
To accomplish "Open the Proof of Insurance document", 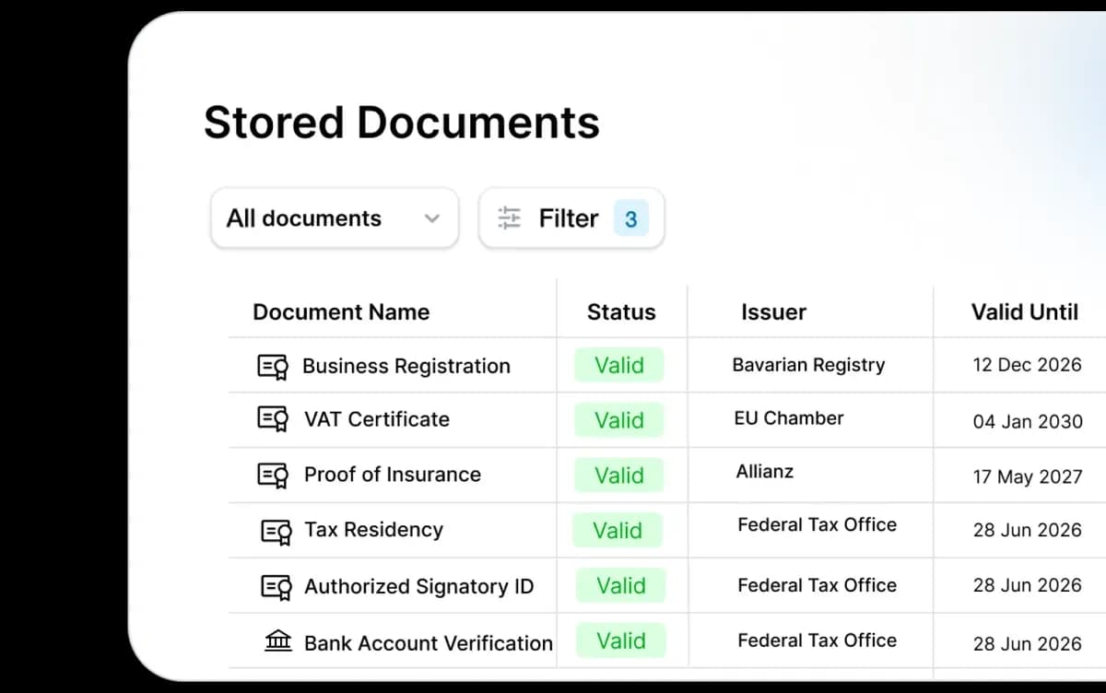I will tap(393, 475).
